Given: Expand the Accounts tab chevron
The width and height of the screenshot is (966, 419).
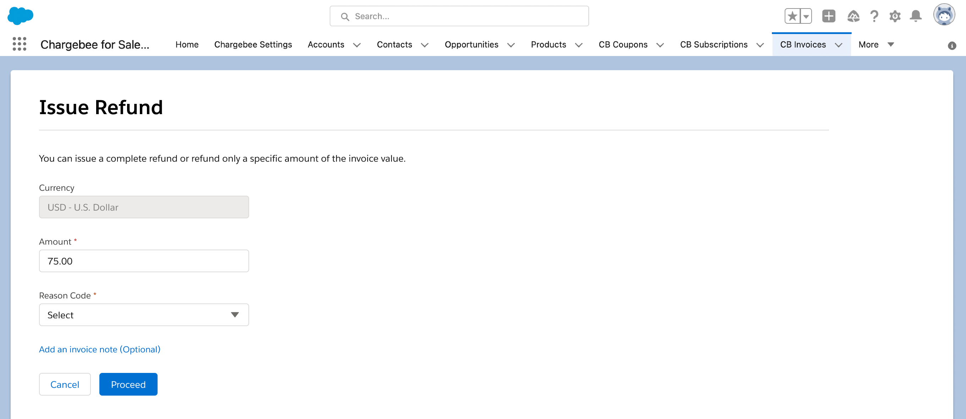Looking at the screenshot, I should pos(357,45).
